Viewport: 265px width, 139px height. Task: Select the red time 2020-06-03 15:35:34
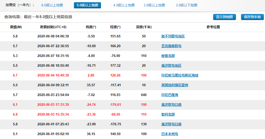coord(53,114)
